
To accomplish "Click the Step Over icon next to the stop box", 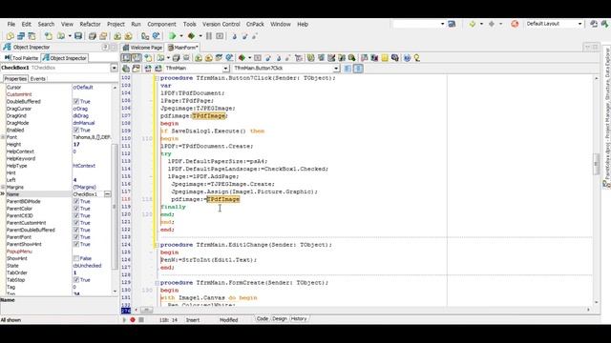I will click(234, 36).
